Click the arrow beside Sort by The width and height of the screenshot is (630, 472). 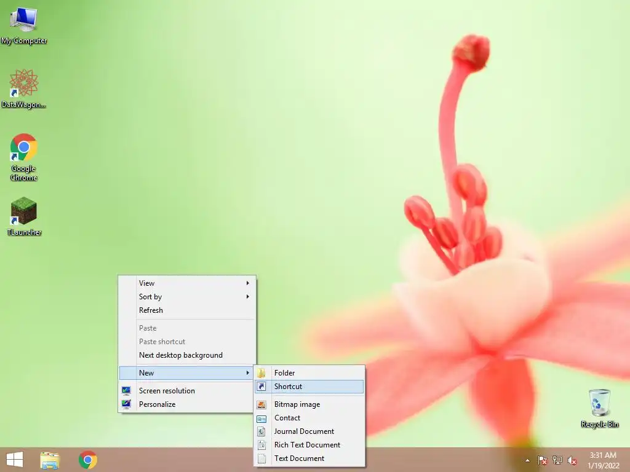pyautogui.click(x=247, y=297)
